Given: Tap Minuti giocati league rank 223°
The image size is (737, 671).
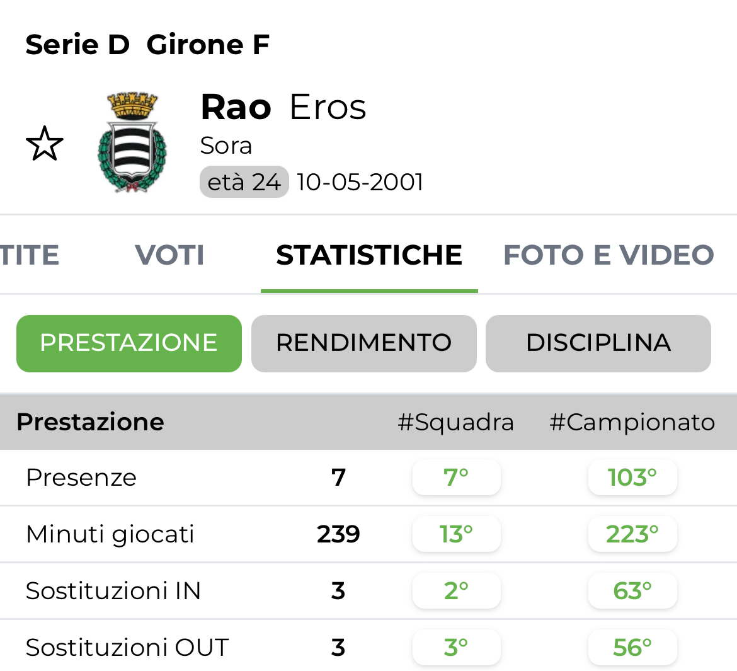Looking at the screenshot, I should click(x=632, y=534).
